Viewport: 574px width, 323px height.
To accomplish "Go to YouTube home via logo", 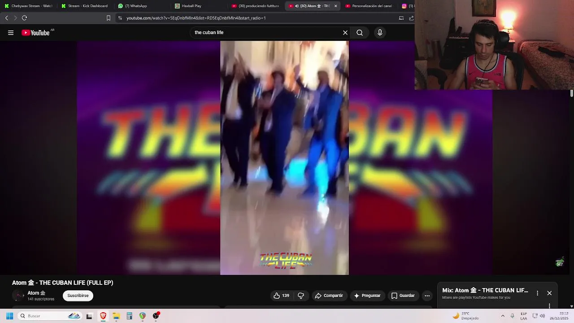I will (x=35, y=33).
